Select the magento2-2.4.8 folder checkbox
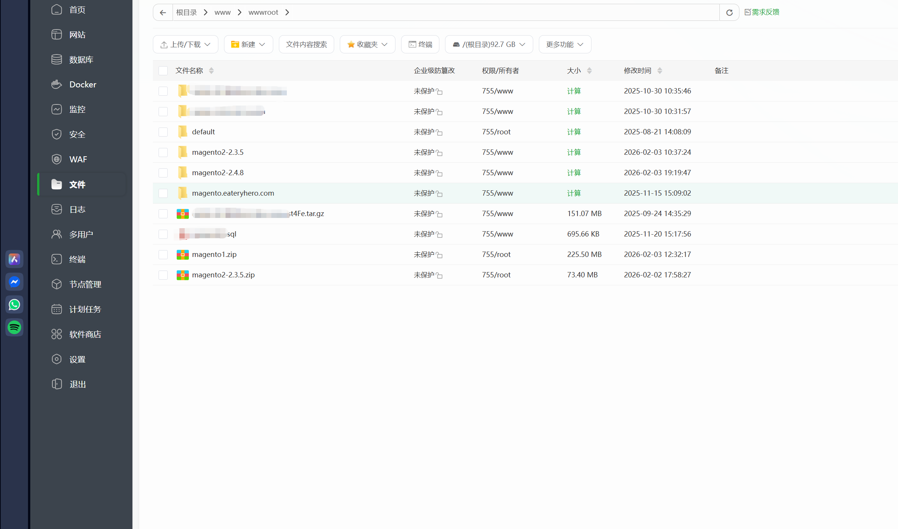This screenshot has height=529, width=898. [x=163, y=173]
